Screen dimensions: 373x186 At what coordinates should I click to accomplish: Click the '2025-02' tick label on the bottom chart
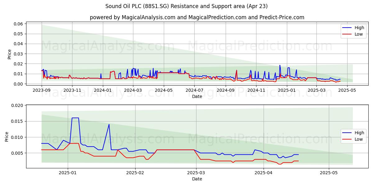tap(136, 173)
